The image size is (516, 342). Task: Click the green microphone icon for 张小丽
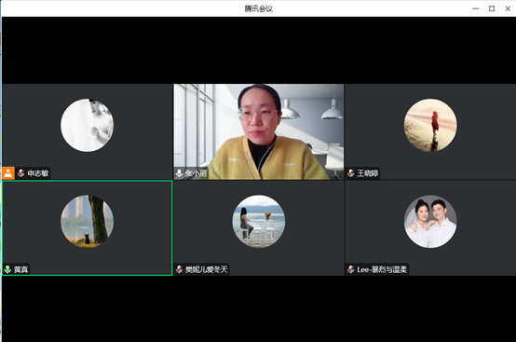179,173
